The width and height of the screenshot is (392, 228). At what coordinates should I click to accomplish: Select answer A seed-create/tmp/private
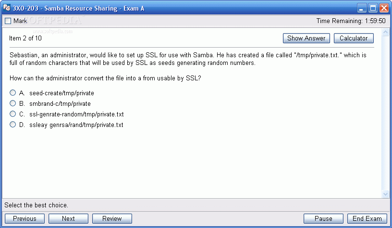tap(13, 93)
